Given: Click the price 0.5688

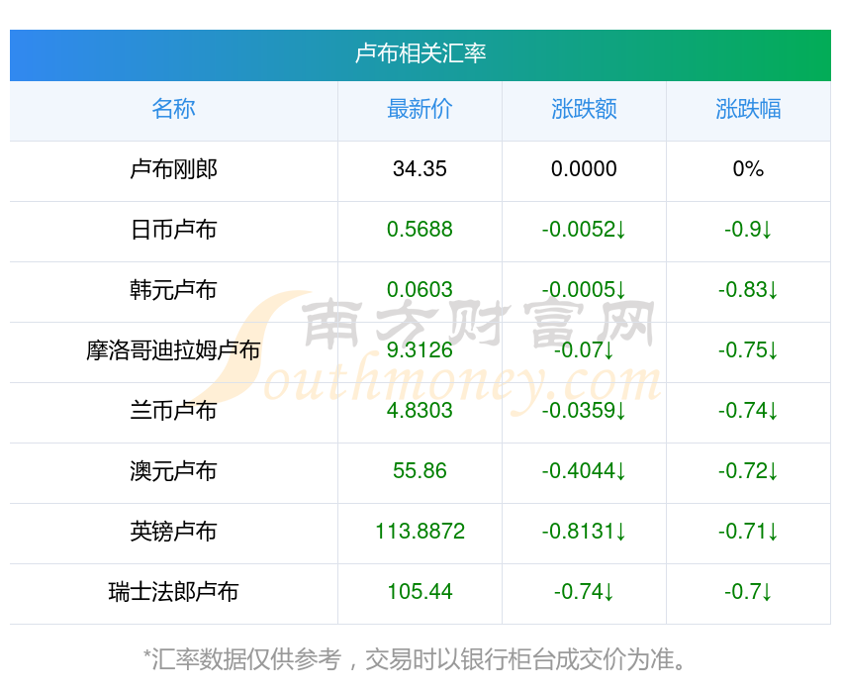Looking at the screenshot, I should pos(420,230).
